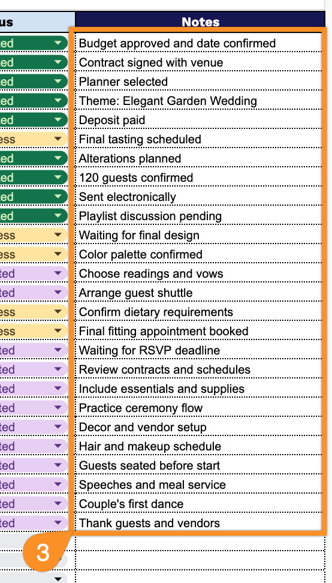Select the 'Playlist discussion pending' note cell
The image size is (332, 583).
pyautogui.click(x=198, y=216)
